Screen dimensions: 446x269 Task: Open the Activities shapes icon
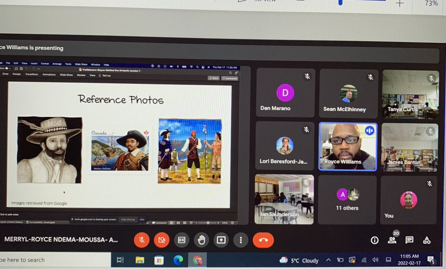pyautogui.click(x=427, y=240)
